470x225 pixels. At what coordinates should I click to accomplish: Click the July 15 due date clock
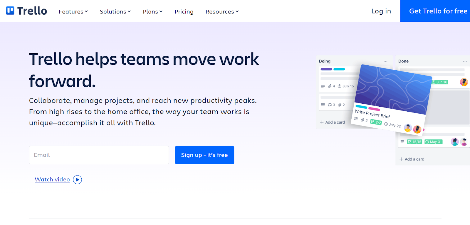pyautogui.click(x=340, y=86)
